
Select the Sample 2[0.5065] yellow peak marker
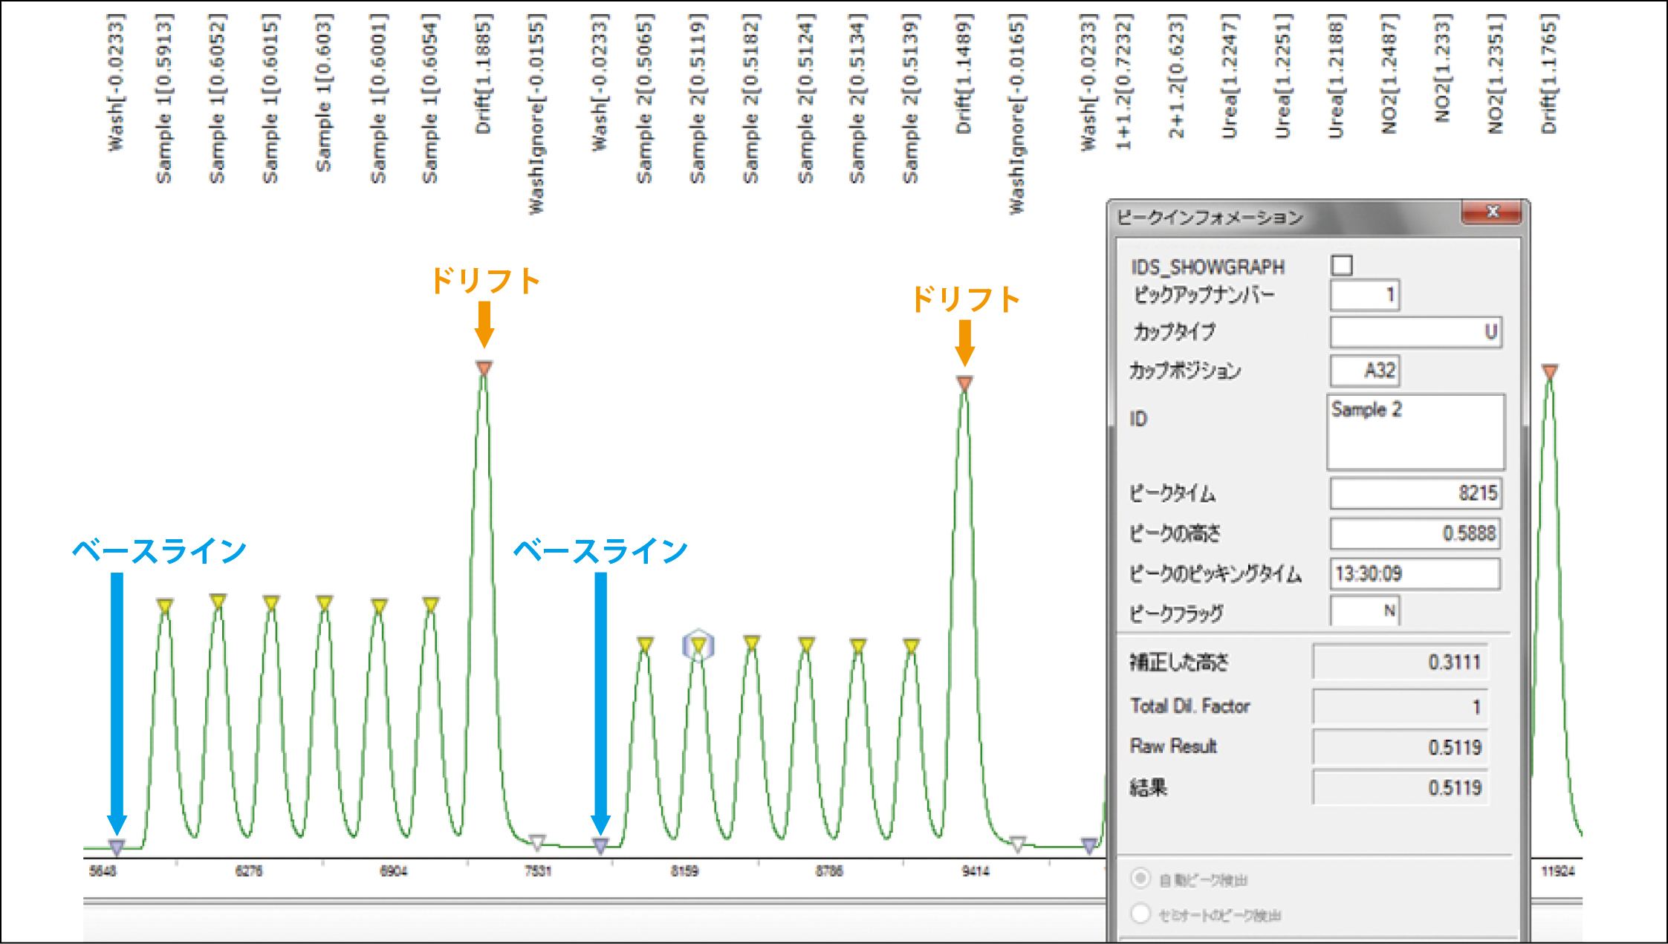[645, 643]
